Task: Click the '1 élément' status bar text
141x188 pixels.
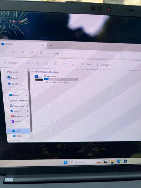Action: click(14, 141)
